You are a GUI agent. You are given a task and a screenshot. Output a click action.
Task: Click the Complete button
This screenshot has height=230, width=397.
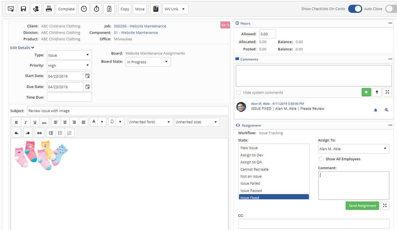[x=66, y=9]
